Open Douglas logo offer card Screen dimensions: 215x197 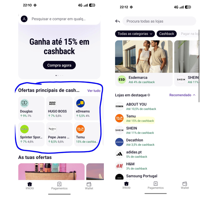tap(31, 108)
